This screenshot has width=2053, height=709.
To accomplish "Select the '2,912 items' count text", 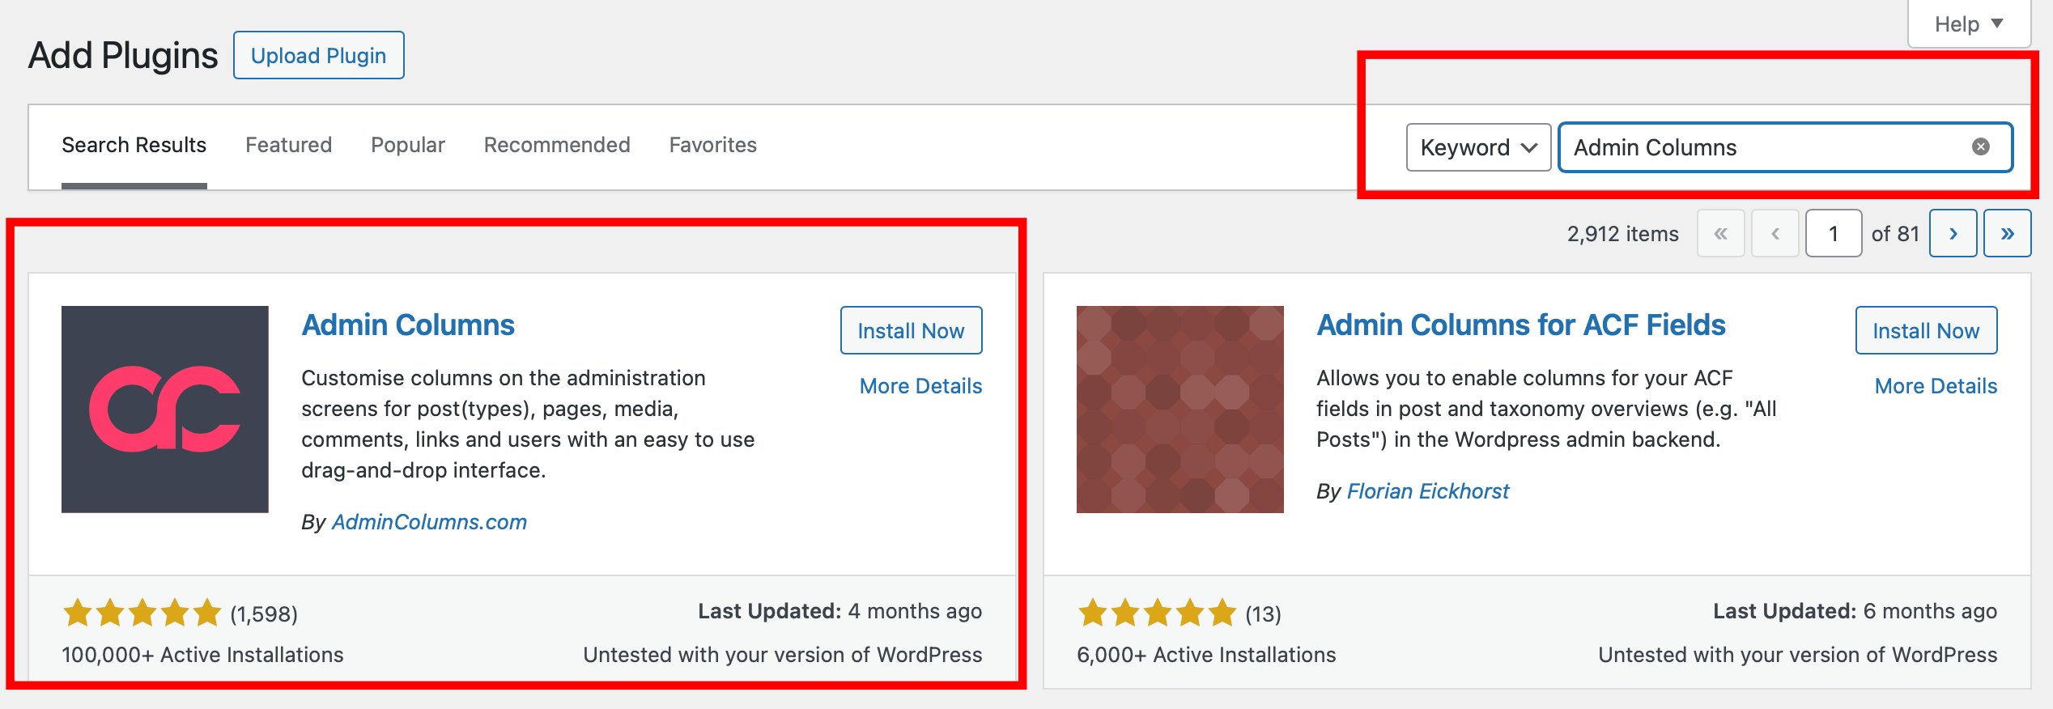I will pos(1622,234).
